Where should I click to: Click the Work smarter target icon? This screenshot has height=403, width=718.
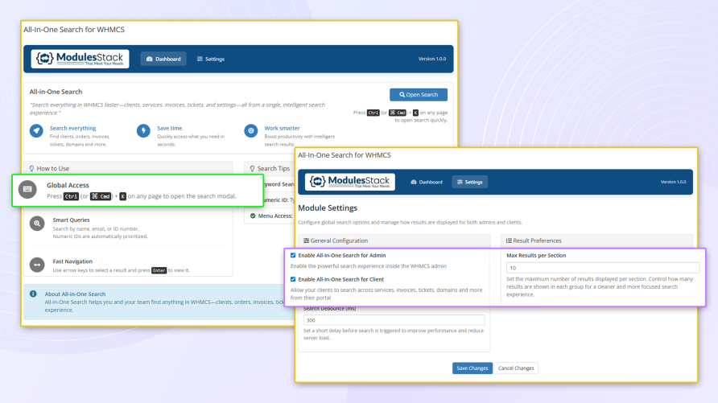click(x=251, y=131)
